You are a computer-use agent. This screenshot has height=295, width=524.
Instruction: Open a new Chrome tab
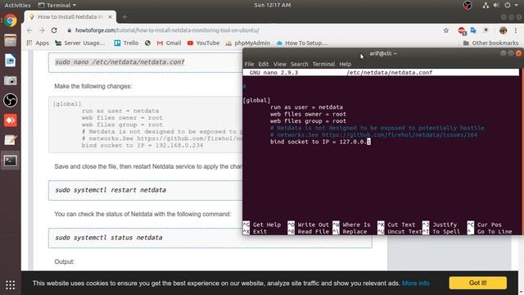[124, 16]
